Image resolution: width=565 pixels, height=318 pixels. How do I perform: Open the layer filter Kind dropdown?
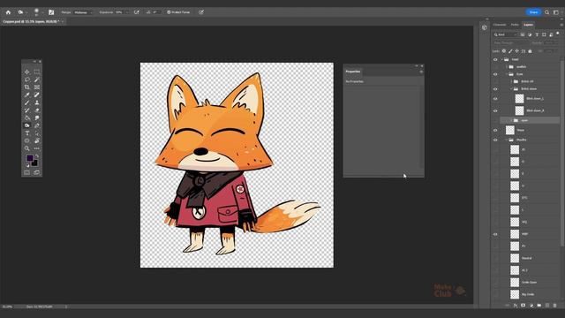click(506, 34)
